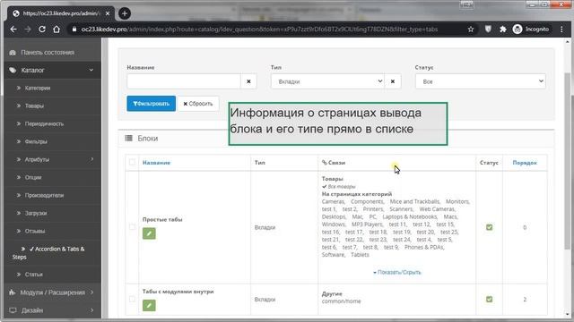Edit the Табы с модулями внутри block

[x=149, y=305]
